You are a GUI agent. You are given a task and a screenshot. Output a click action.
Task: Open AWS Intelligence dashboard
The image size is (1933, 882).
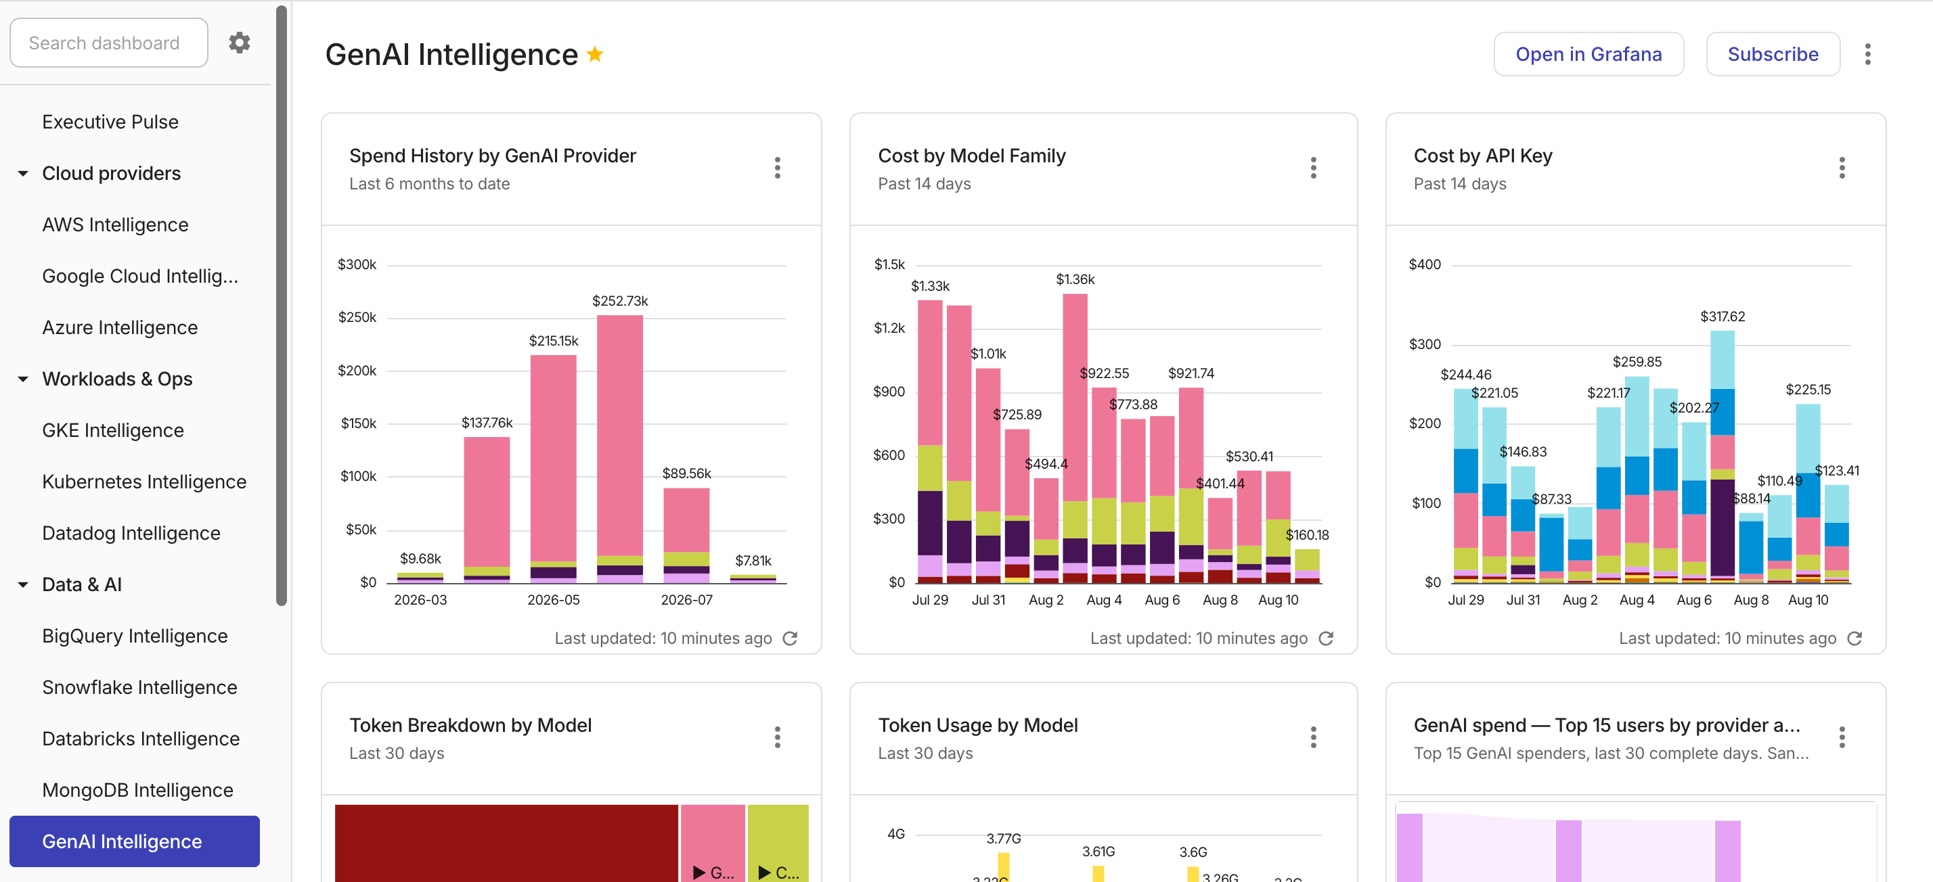[x=115, y=225]
